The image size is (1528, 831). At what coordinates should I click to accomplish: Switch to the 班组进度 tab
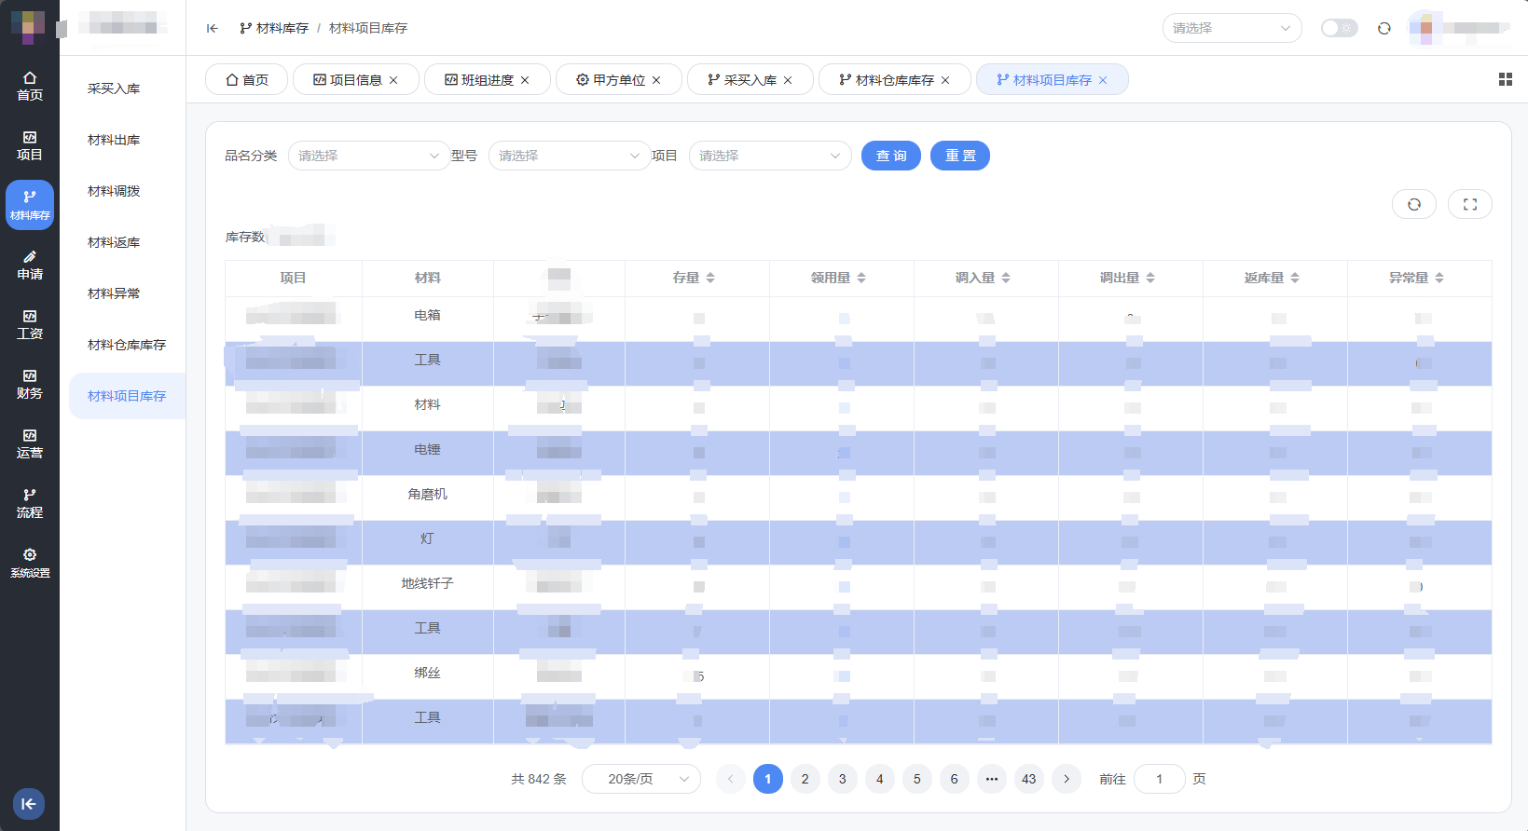[488, 80]
